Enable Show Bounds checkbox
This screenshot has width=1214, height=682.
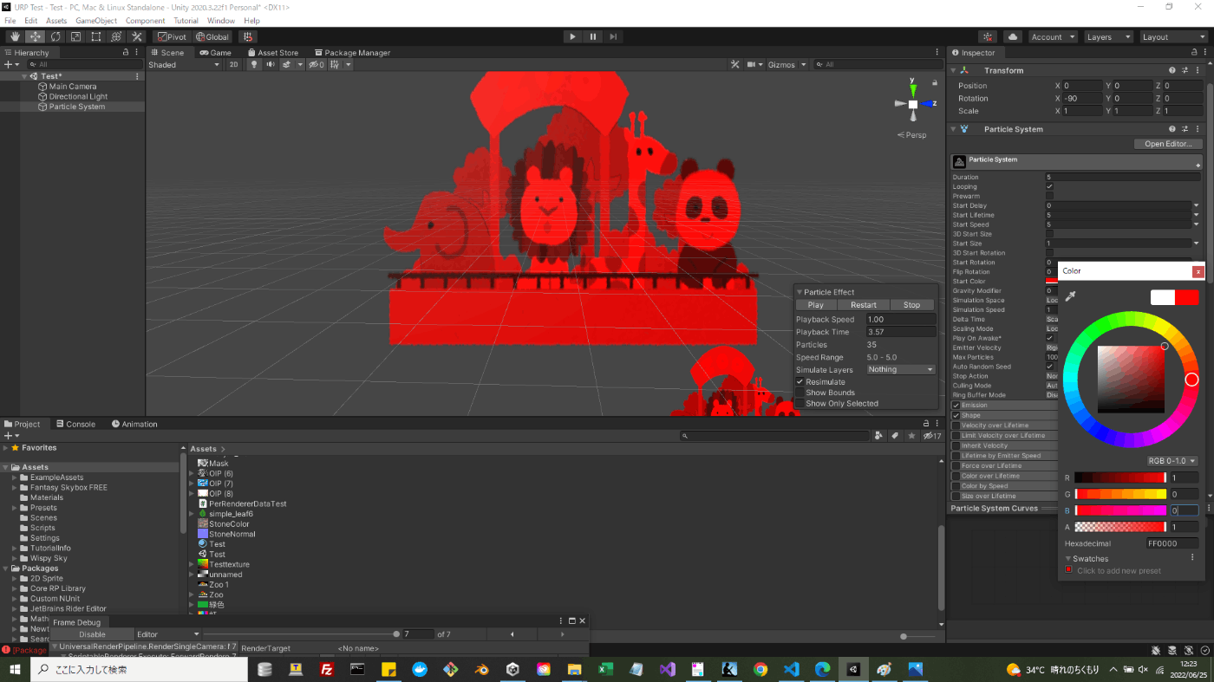pyautogui.click(x=800, y=393)
